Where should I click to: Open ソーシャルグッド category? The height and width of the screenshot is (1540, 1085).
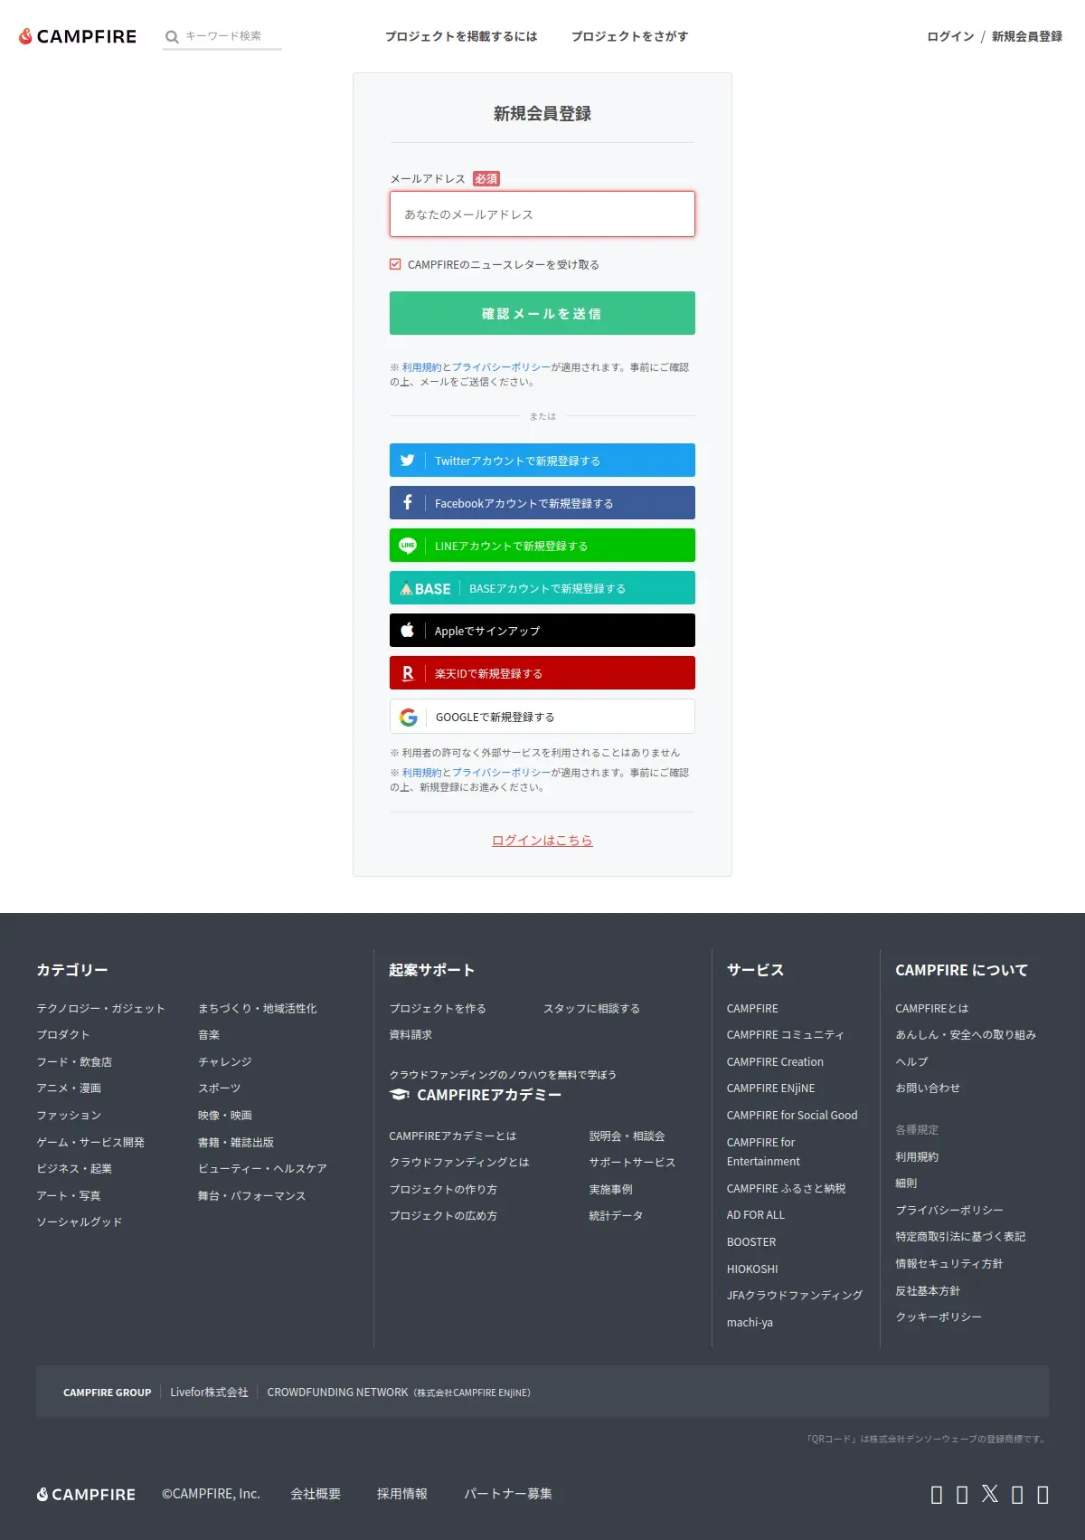click(x=79, y=1222)
